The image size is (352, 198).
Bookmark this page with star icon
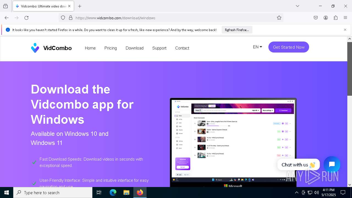[x=279, y=18]
